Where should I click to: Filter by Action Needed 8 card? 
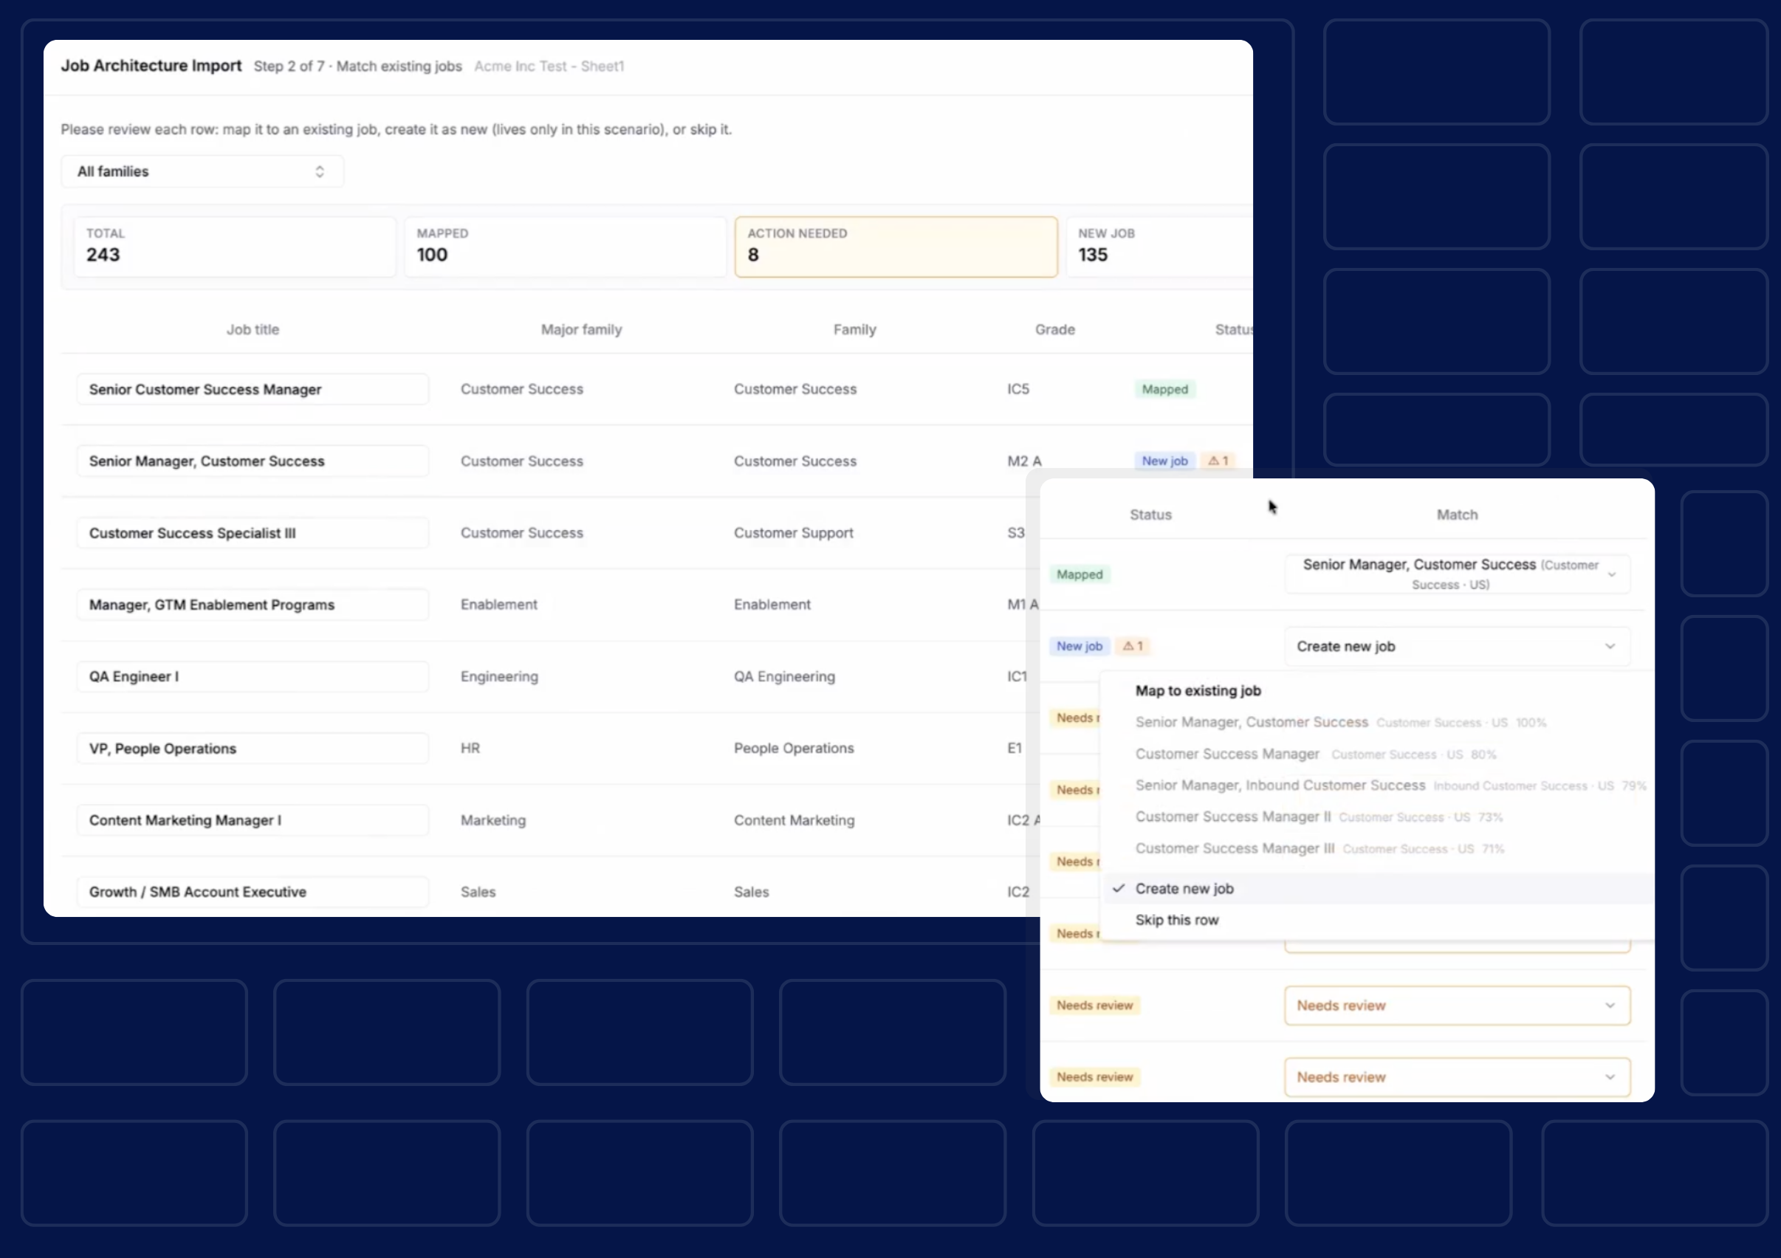(x=896, y=247)
